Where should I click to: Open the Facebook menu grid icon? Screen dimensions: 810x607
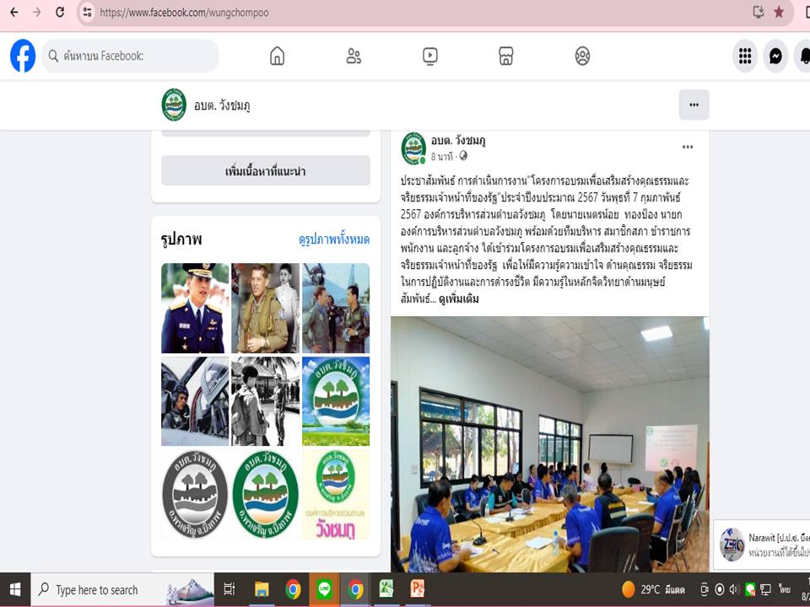(745, 56)
